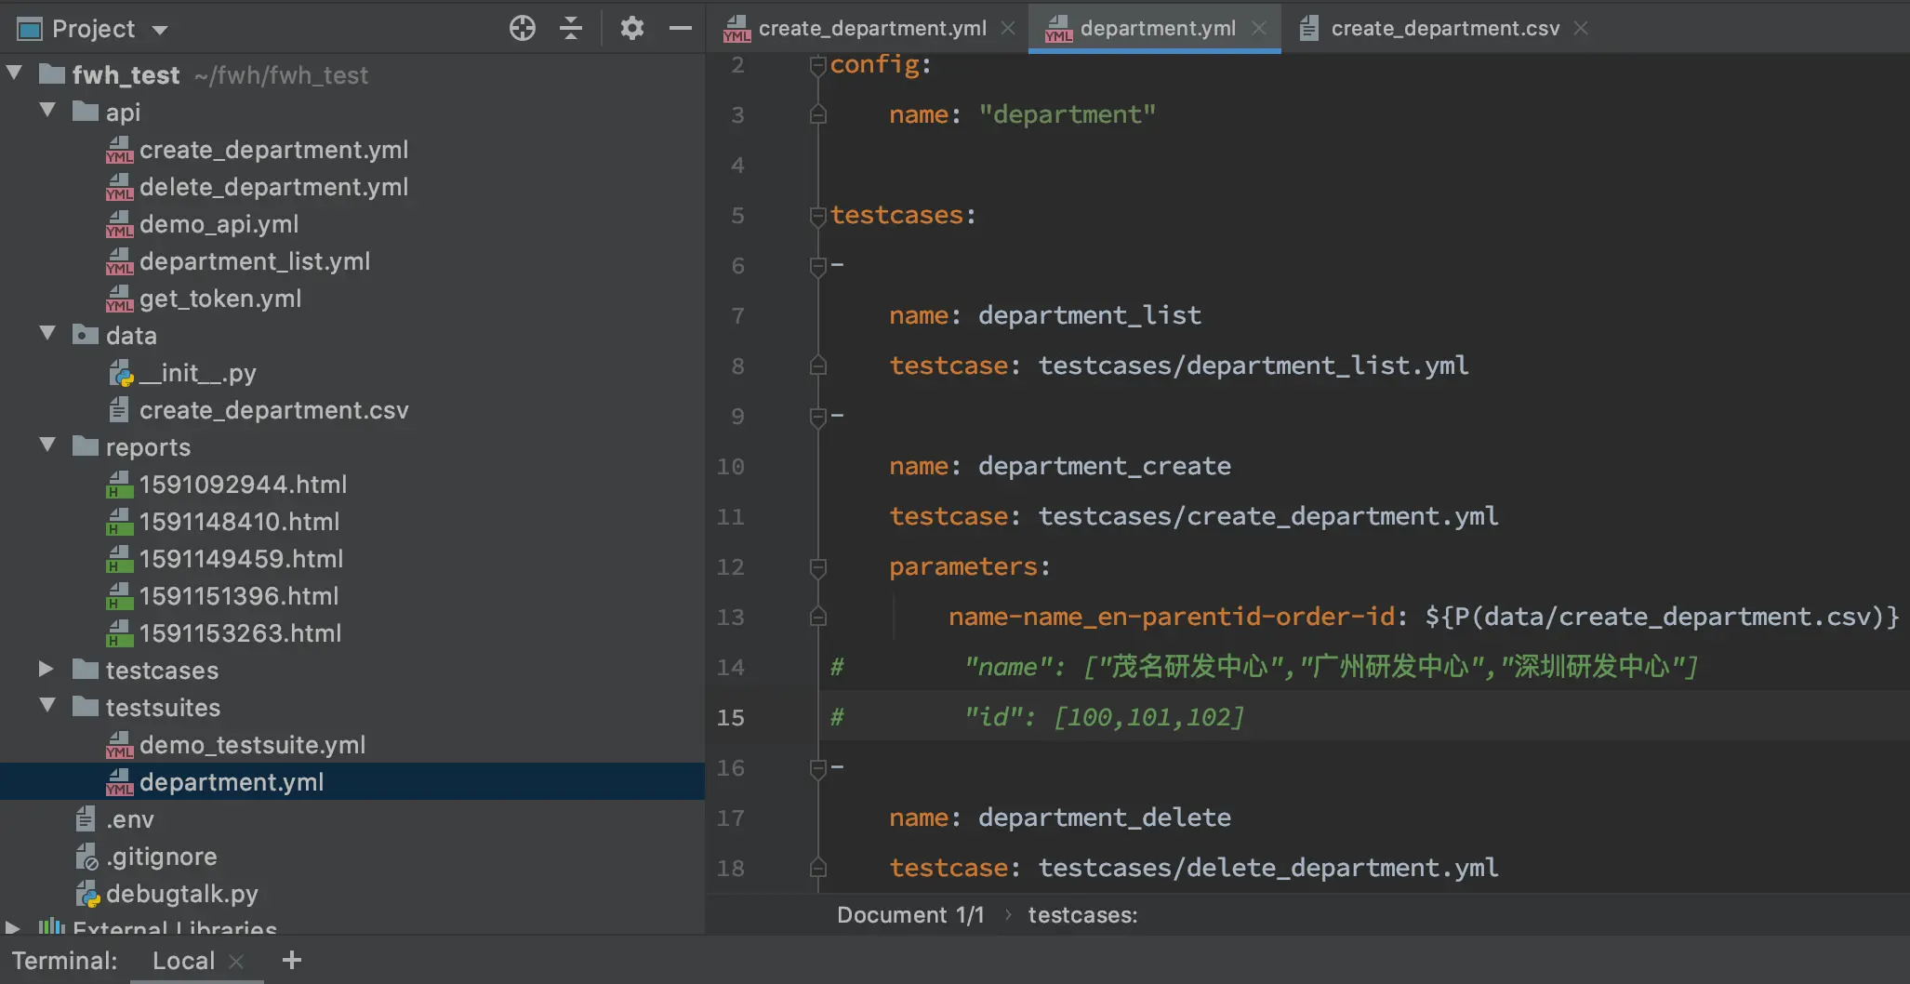Collapse the api folder
Screen dimensions: 1910x984
47,111
